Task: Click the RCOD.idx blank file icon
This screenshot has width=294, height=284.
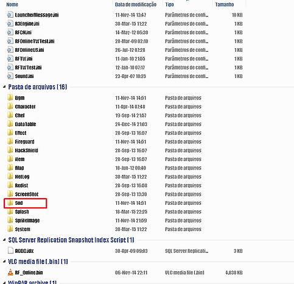Action: coord(10,250)
